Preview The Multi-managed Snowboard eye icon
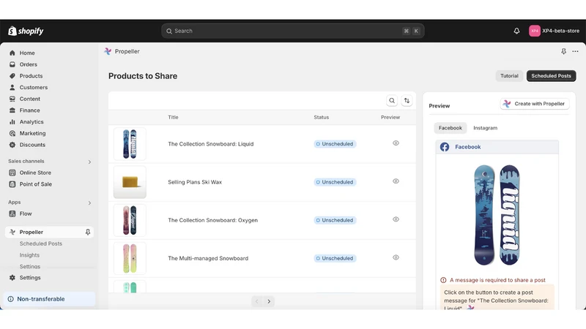The image size is (586, 329). point(396,257)
